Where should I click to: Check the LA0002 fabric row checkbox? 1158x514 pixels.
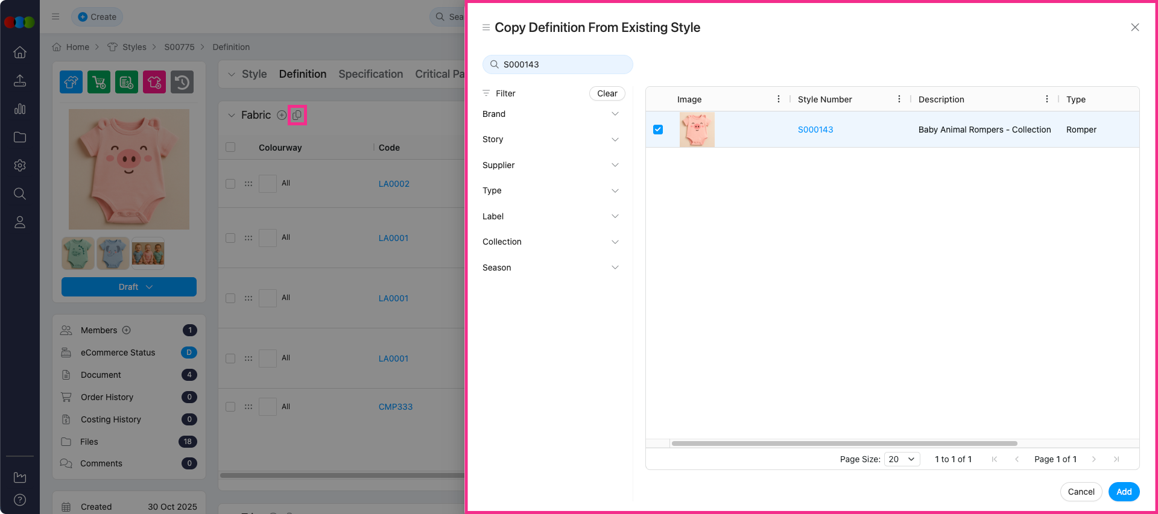pyautogui.click(x=230, y=184)
